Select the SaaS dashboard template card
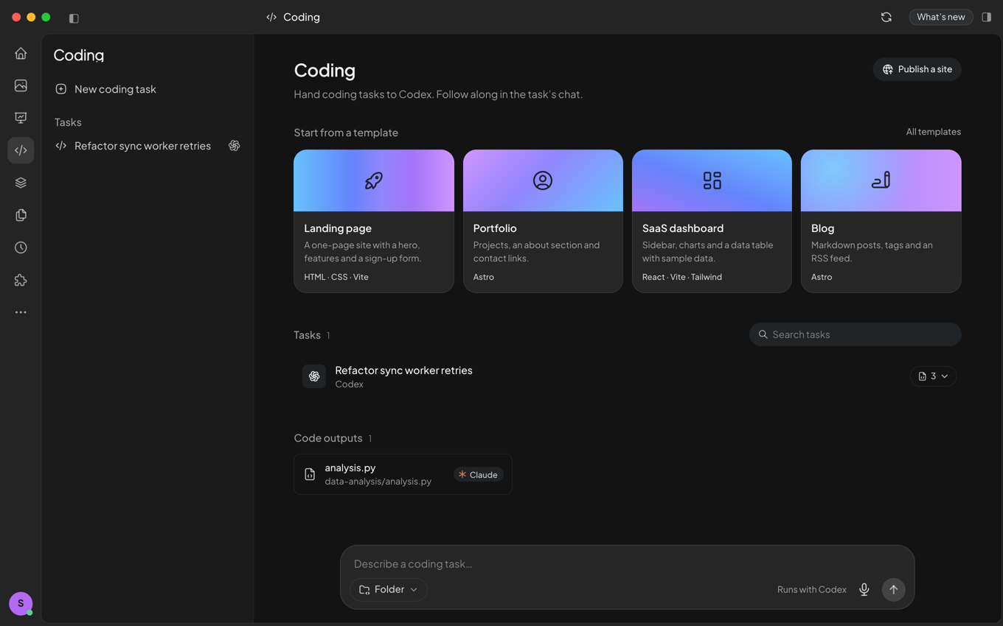The width and height of the screenshot is (1003, 626). click(x=712, y=221)
